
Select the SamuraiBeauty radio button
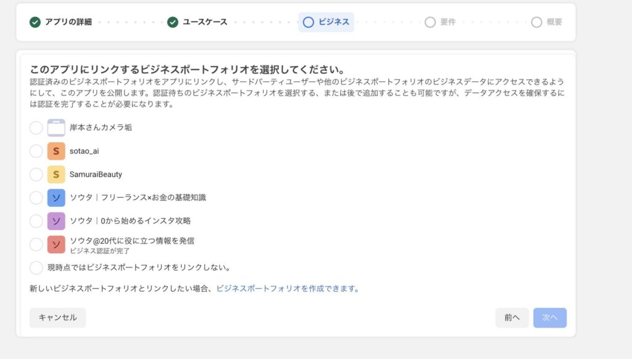(x=36, y=174)
